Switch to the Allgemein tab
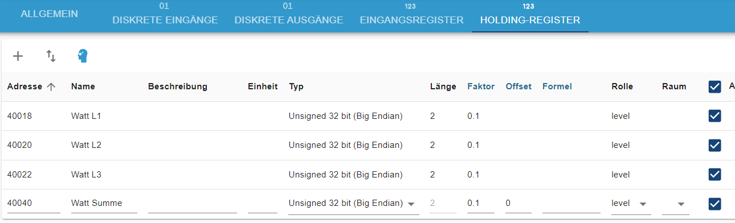The width and height of the screenshot is (735, 223). [x=49, y=14]
